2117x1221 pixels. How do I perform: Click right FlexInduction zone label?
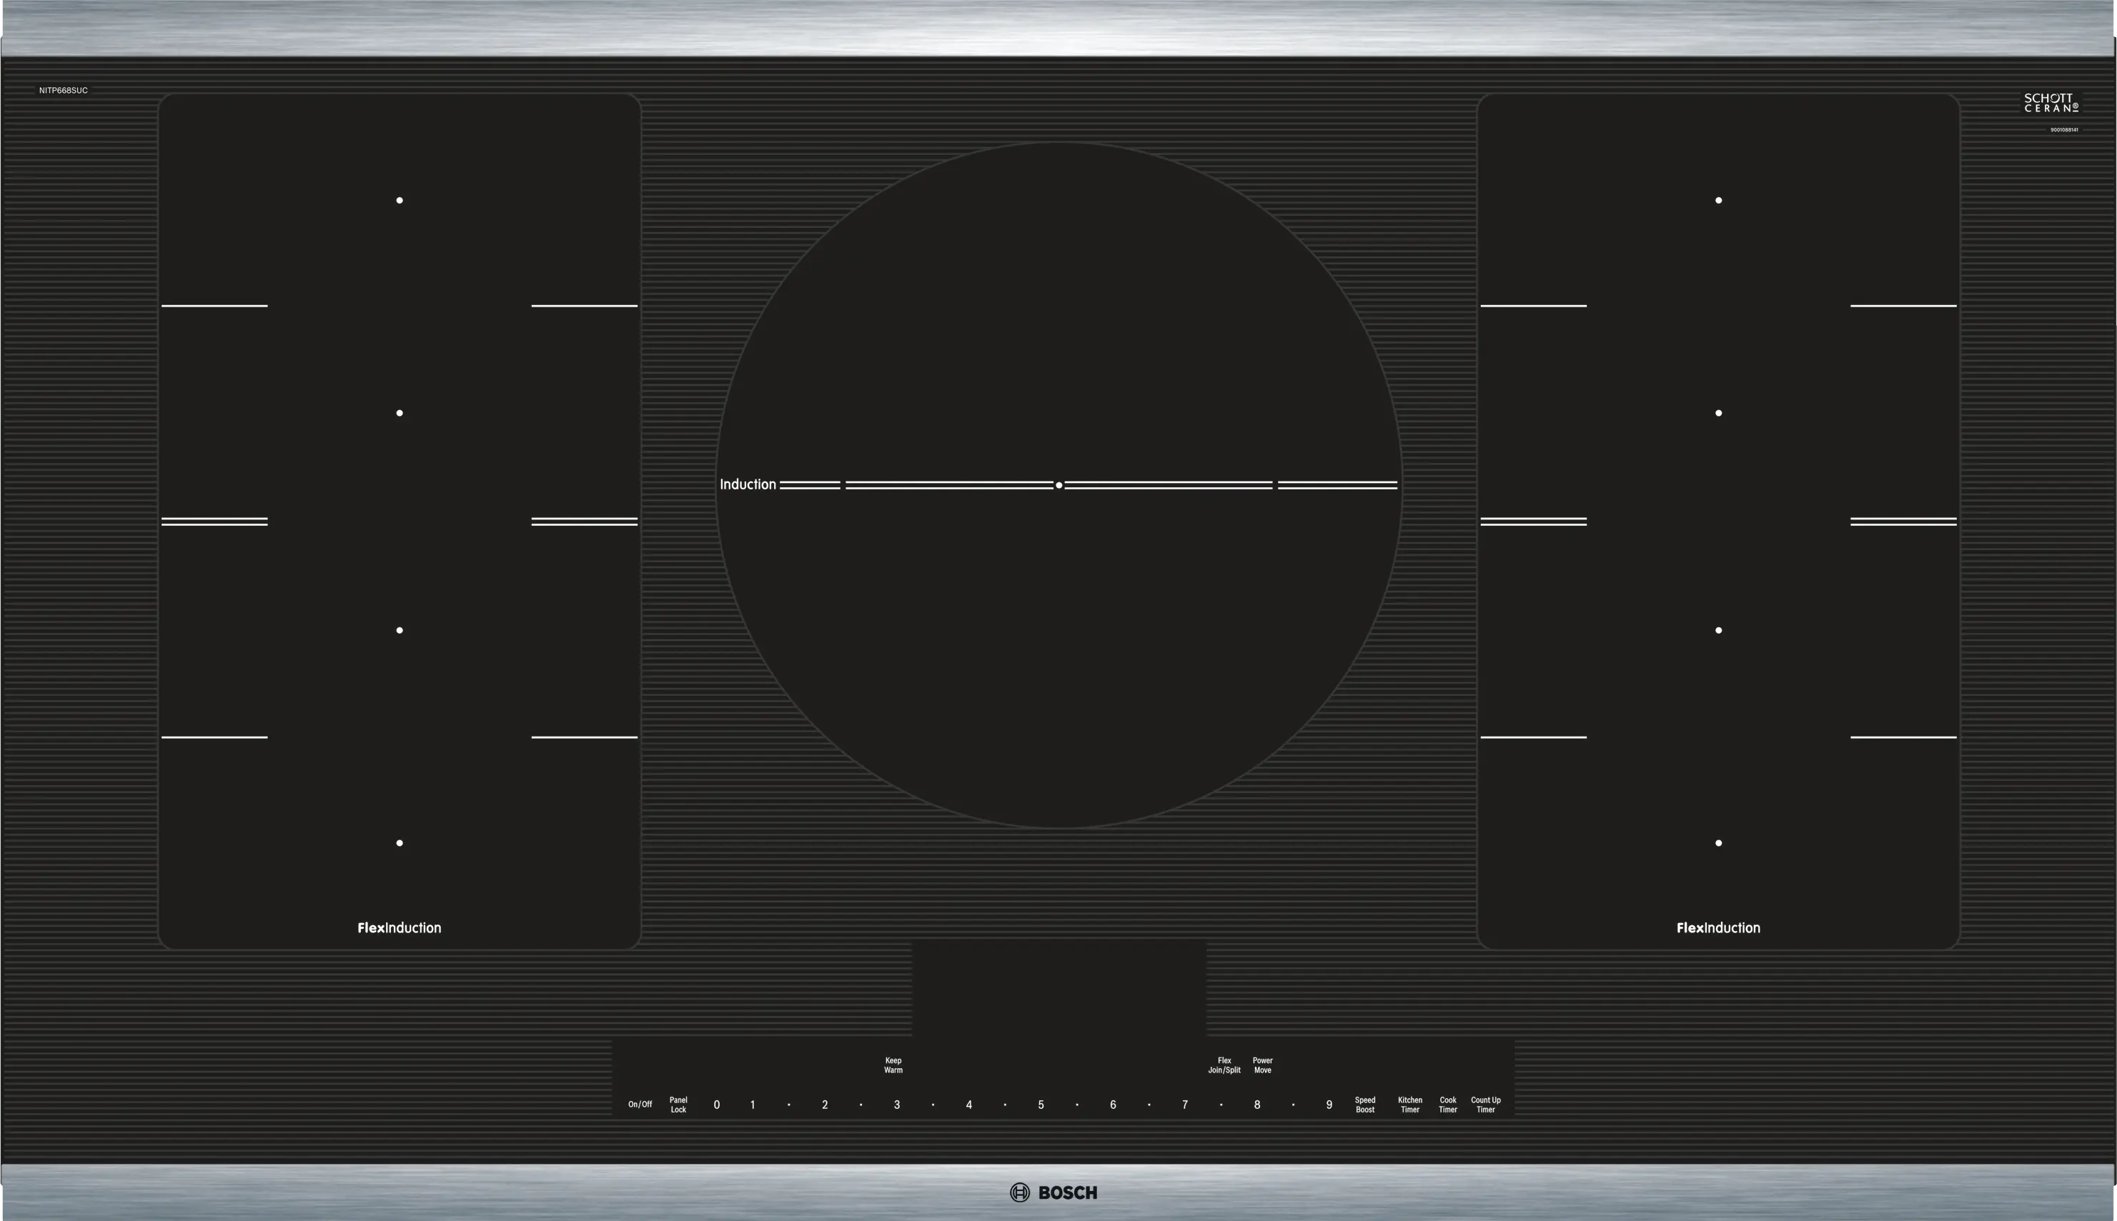pyautogui.click(x=1717, y=927)
